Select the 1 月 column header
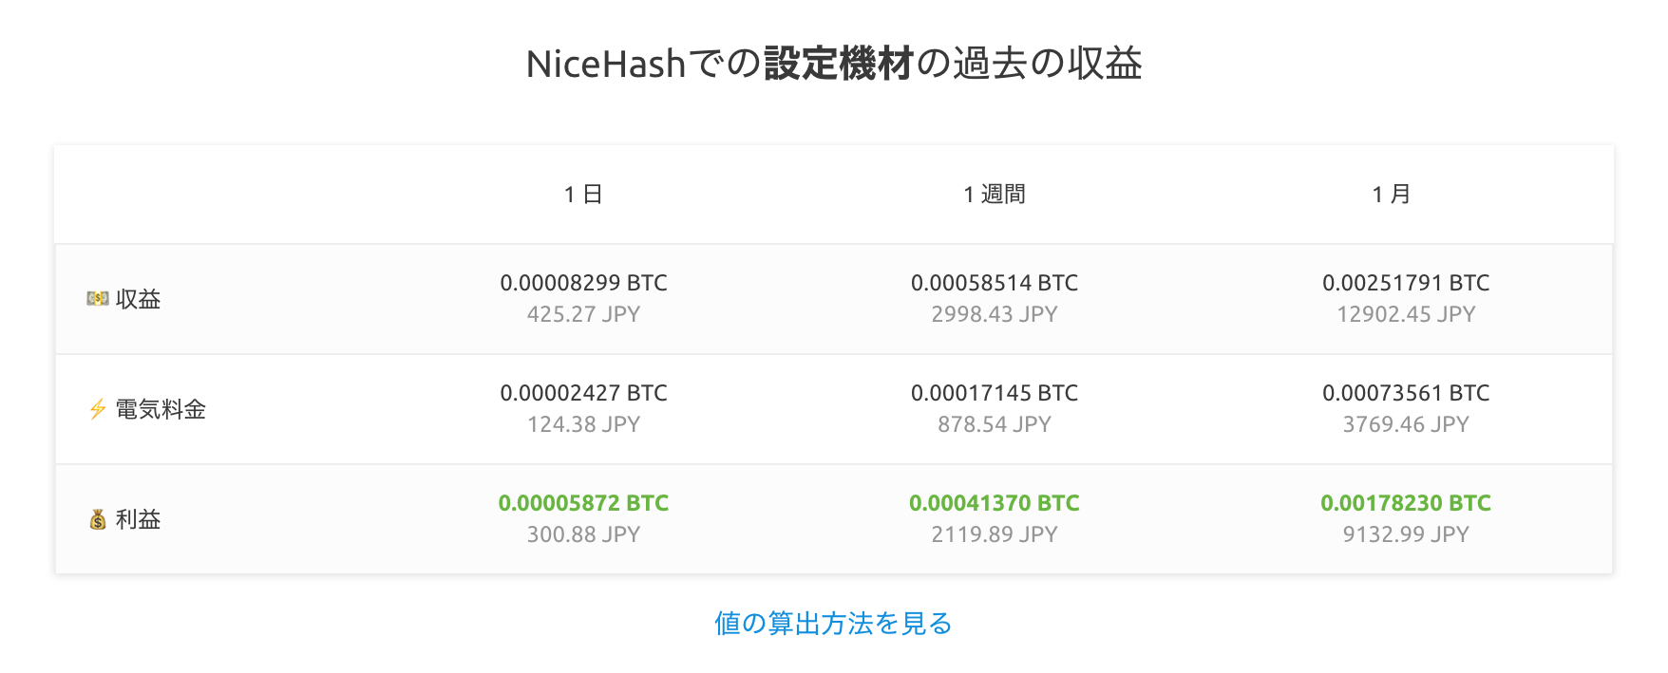The height and width of the screenshot is (673, 1668). 1391,195
